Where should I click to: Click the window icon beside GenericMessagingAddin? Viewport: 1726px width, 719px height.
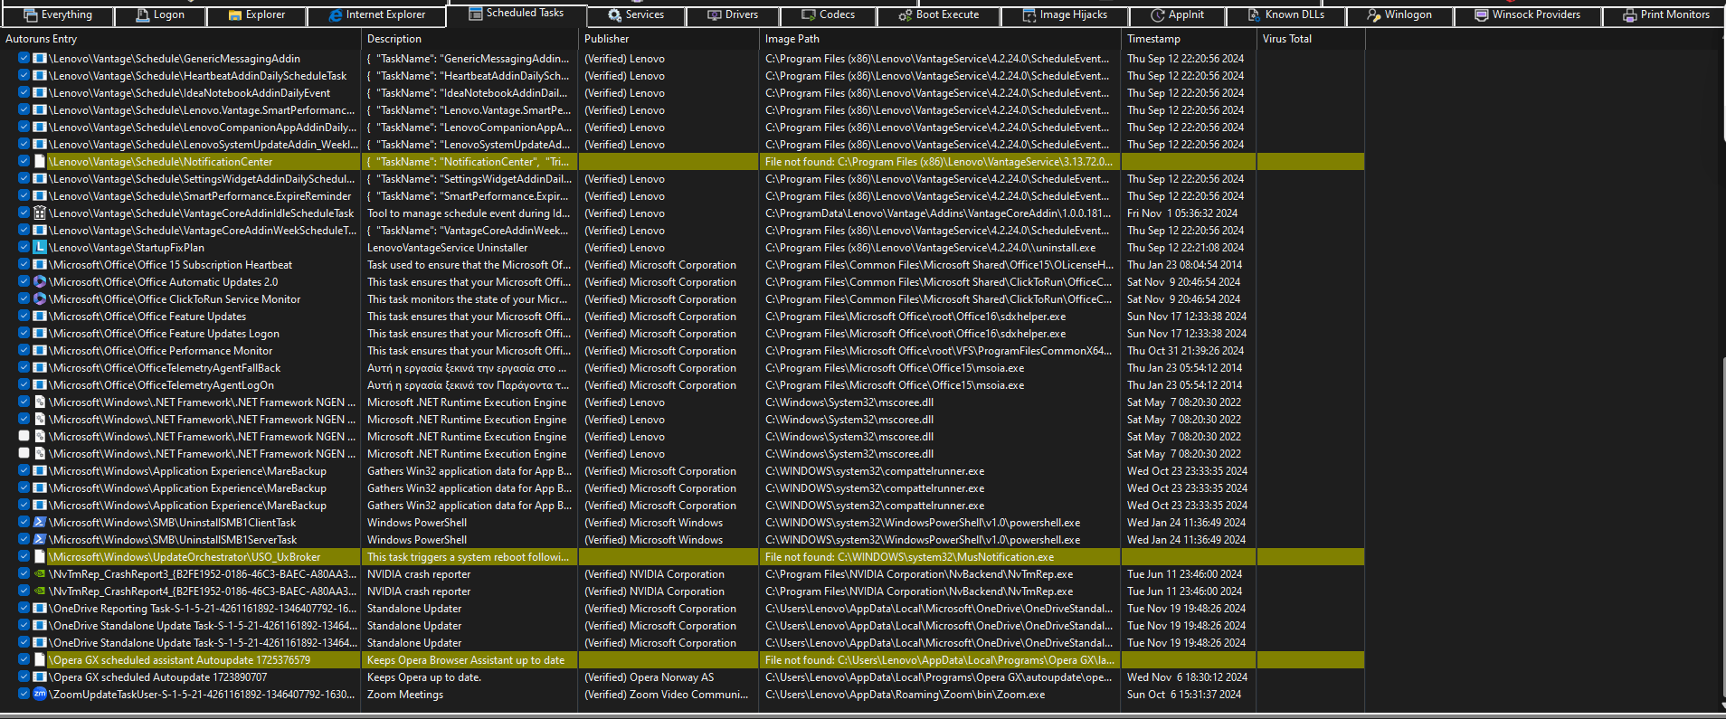(40, 59)
